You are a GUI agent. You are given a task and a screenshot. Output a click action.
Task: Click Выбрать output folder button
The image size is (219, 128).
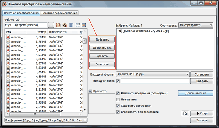tap(202, 81)
